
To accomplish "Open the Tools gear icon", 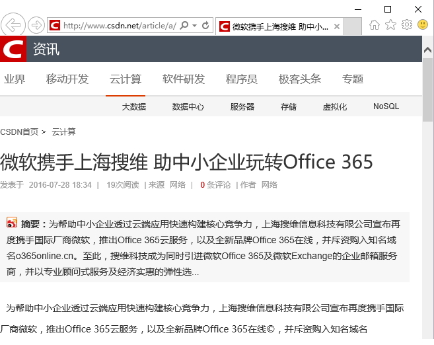I will (407, 25).
